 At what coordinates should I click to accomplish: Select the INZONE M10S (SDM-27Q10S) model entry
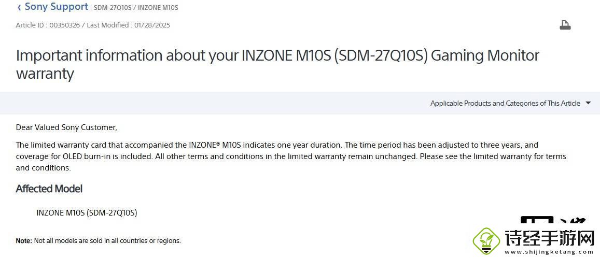coord(87,212)
